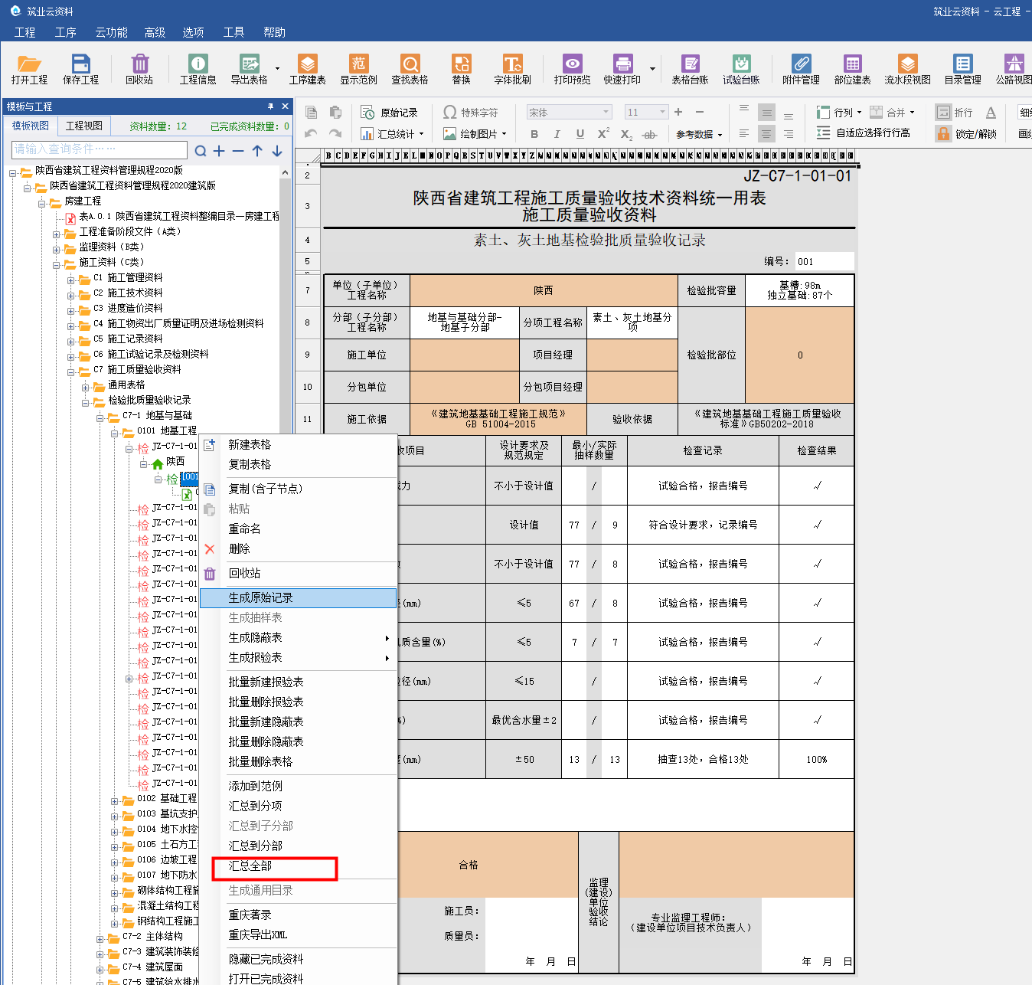
Task: Open the 回收站 recycle bin in toolbar
Action: (139, 69)
